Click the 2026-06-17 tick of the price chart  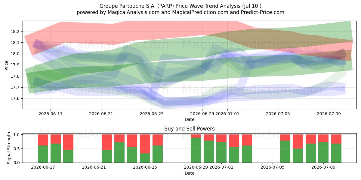tap(51, 114)
